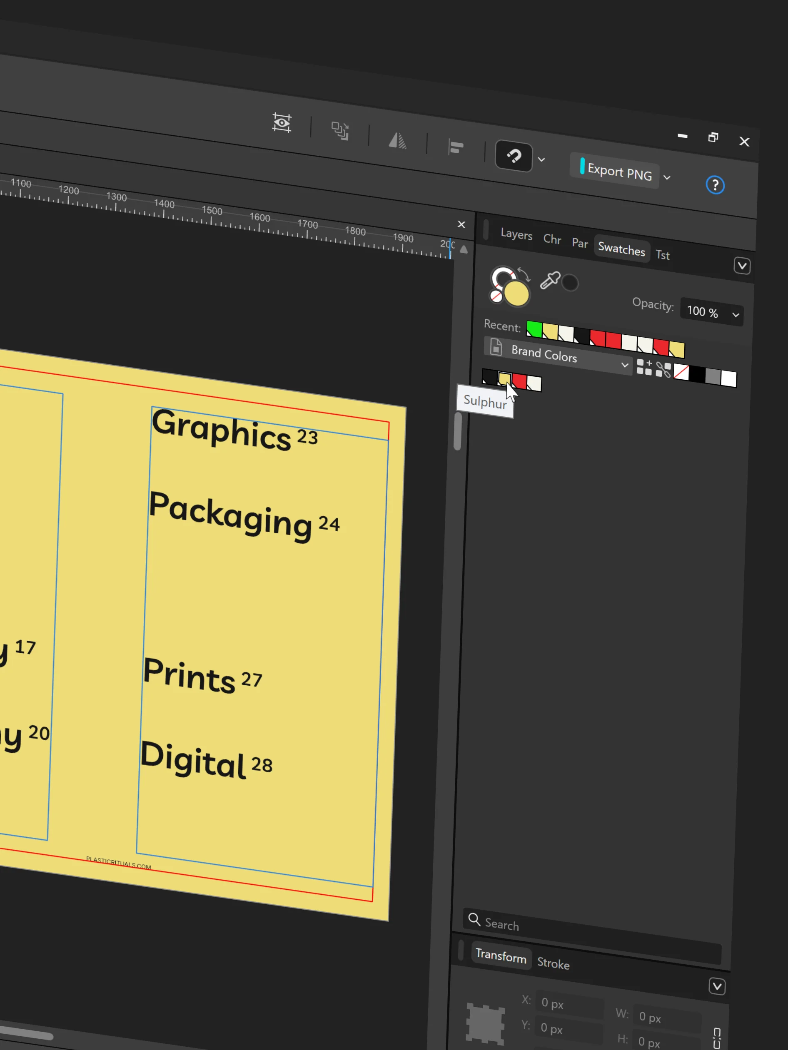Choose the green swatch in Recent colours
The image size is (788, 1050).
(534, 329)
